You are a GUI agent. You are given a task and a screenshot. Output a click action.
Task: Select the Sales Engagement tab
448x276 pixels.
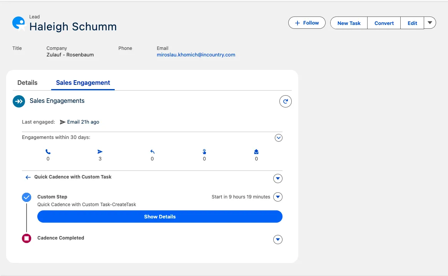[83, 83]
